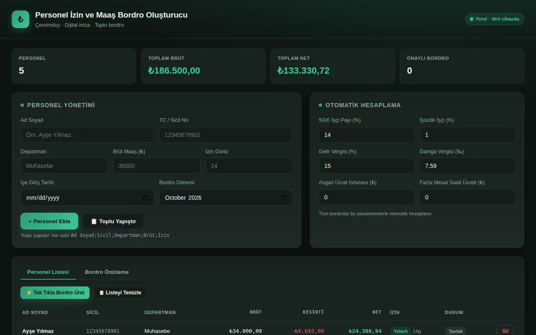Screen dimensions: 536x335
Task: Clear the list using Listeyi Temizle
Action: pyautogui.click(x=120, y=293)
